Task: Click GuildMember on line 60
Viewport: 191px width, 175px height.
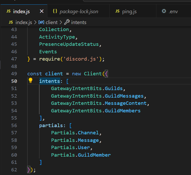Action: [94, 155]
